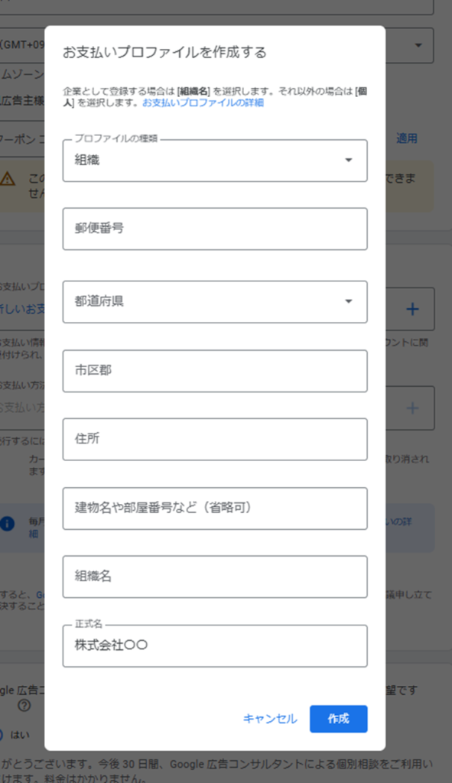Click the yellow warning triangle icon
452x783 pixels.
point(8,178)
